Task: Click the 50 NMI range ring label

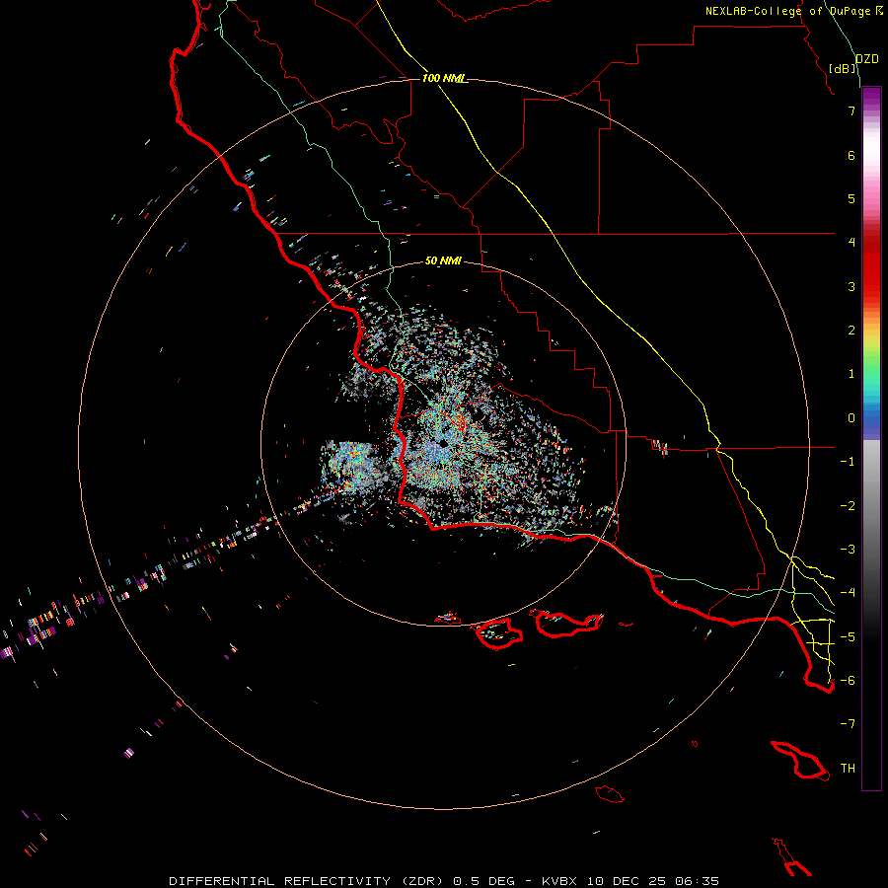Action: point(443,260)
